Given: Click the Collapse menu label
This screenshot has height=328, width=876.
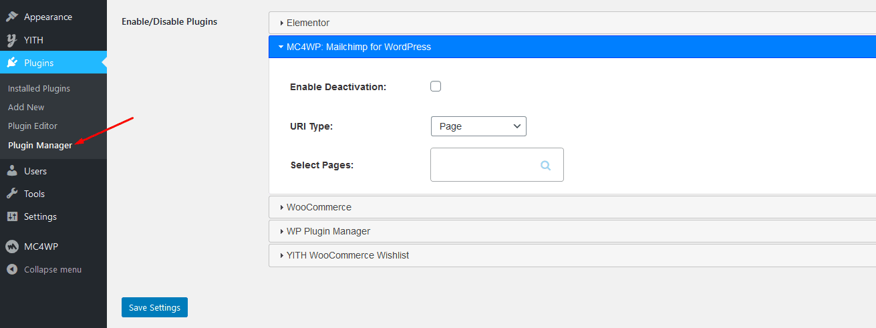Looking at the screenshot, I should [53, 269].
